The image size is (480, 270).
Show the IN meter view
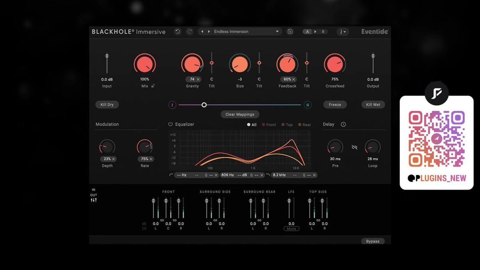94,190
